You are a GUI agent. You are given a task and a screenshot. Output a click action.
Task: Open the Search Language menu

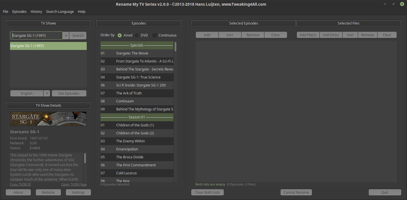tap(60, 11)
